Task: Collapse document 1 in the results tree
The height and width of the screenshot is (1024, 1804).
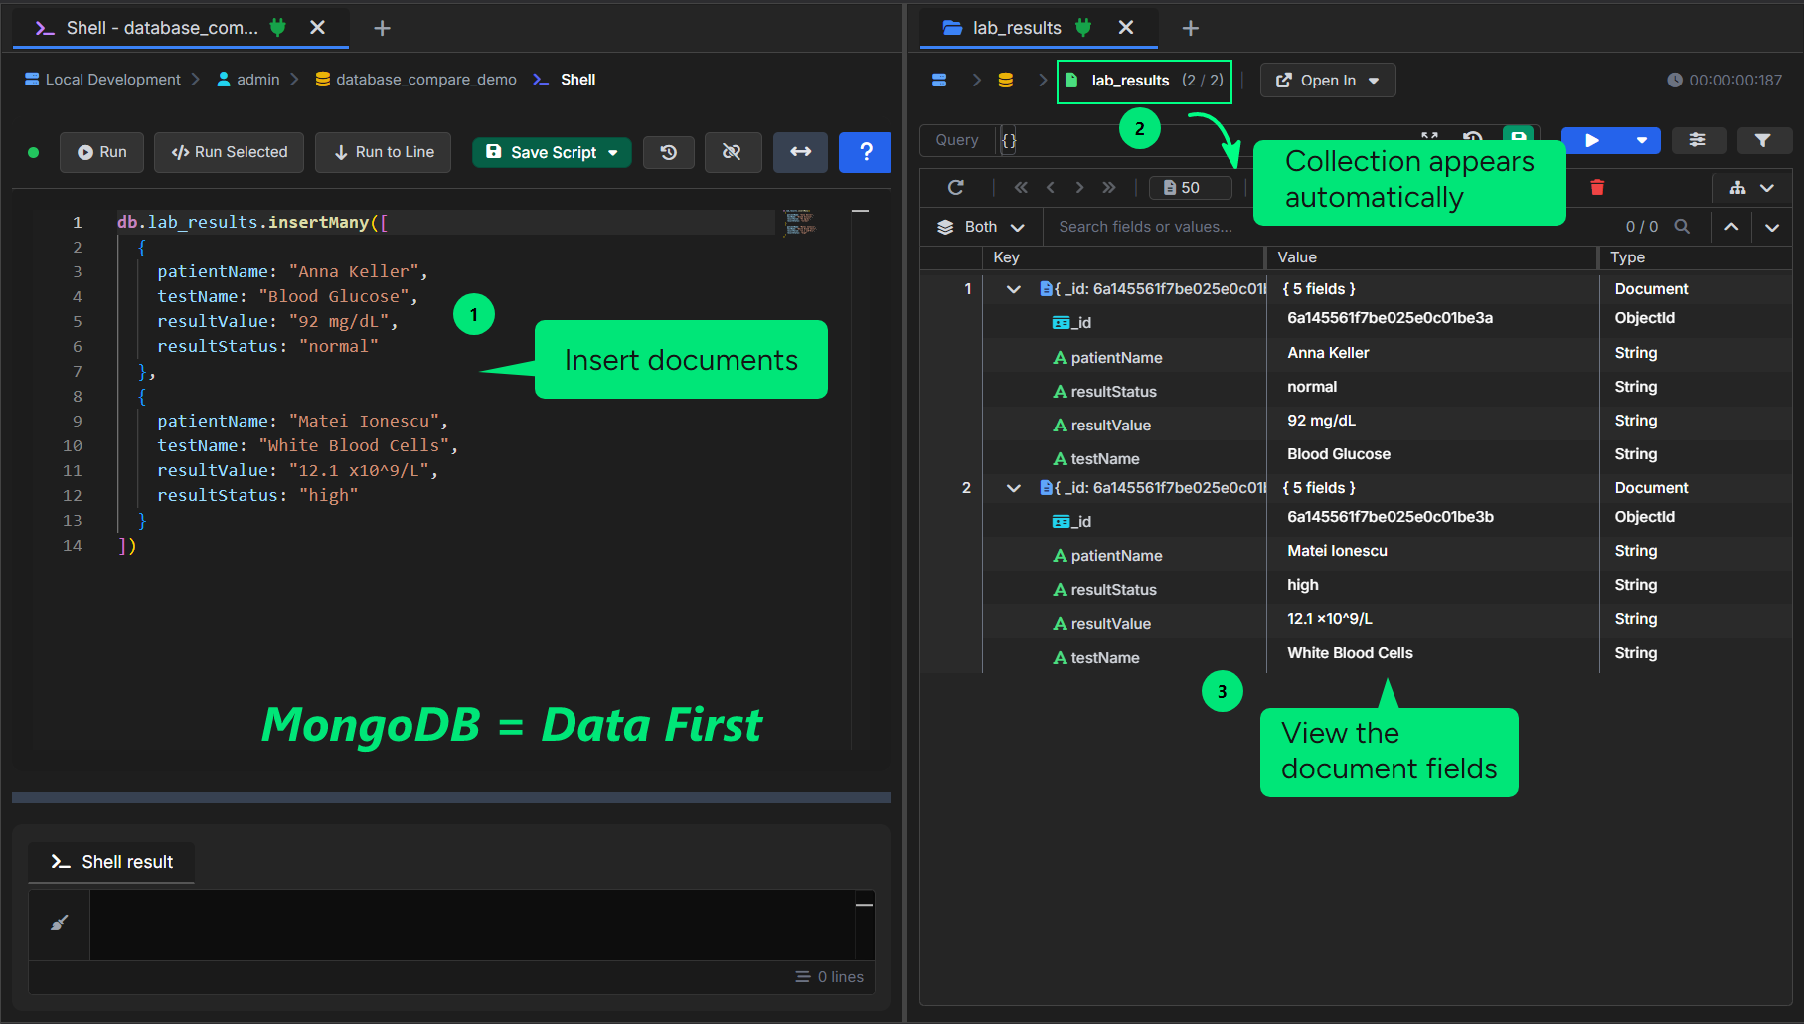Action: 1014,289
